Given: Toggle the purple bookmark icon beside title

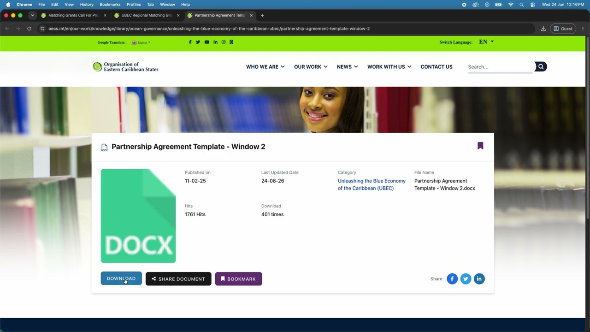Looking at the screenshot, I should point(480,146).
